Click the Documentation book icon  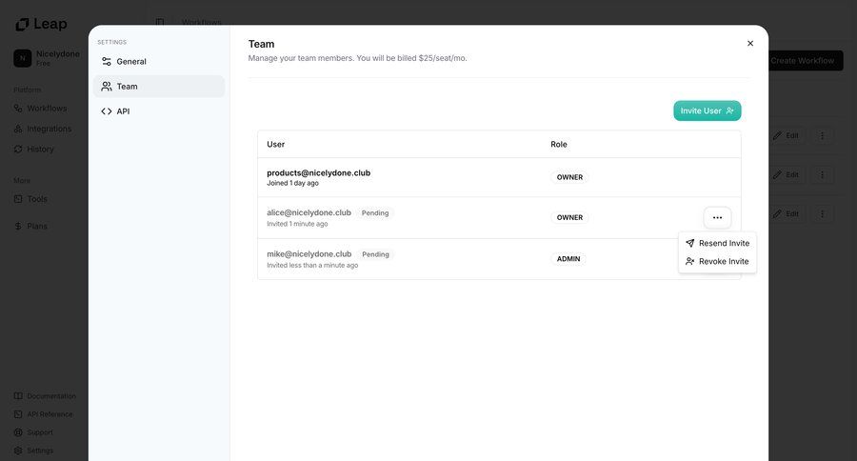18,396
